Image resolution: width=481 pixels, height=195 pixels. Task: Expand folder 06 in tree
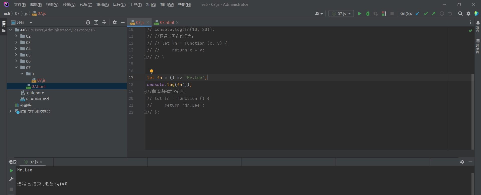tap(16, 61)
